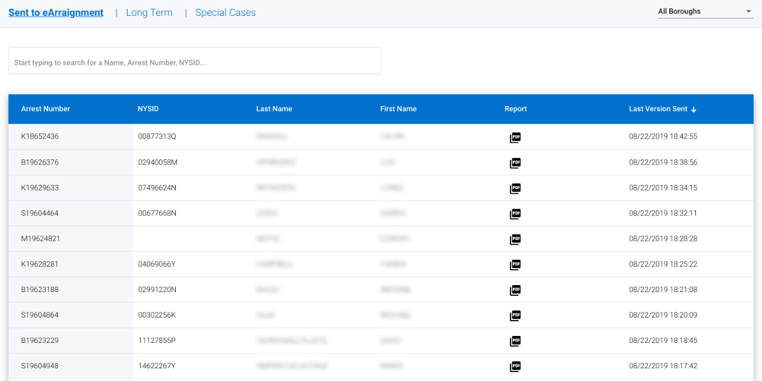The height and width of the screenshot is (381, 762).
Task: Click the First Name column header
Action: click(398, 109)
